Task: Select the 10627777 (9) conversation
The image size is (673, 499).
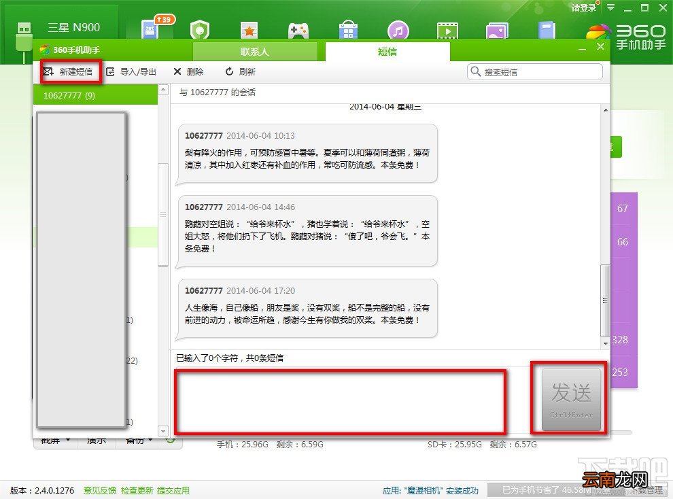Action: pos(95,94)
